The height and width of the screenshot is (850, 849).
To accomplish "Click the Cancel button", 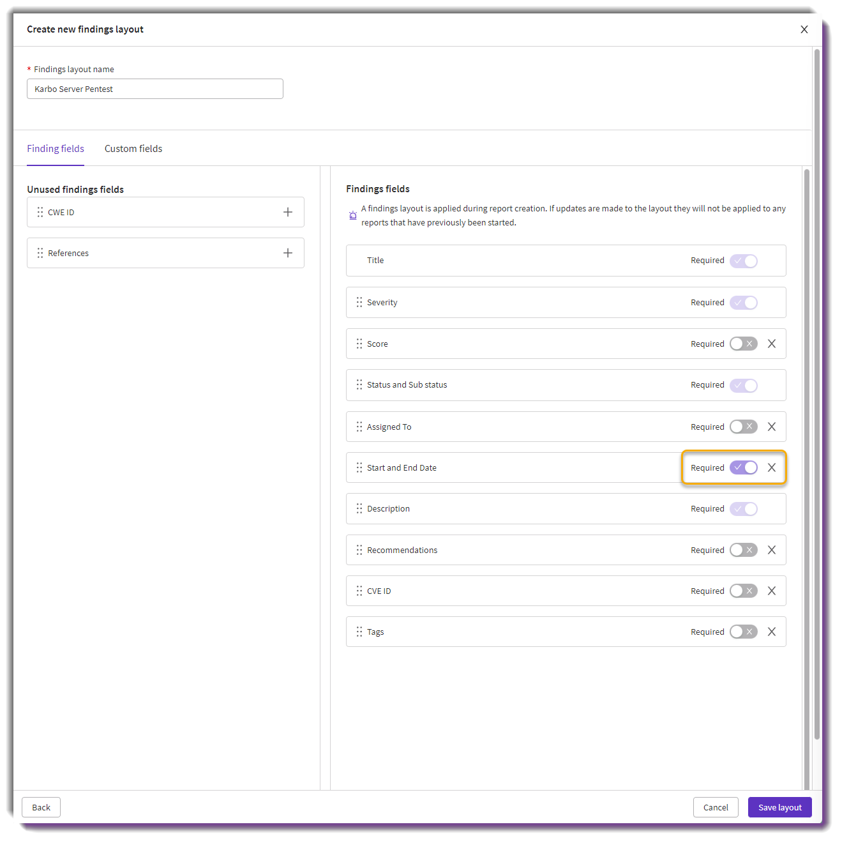I will [x=716, y=807].
